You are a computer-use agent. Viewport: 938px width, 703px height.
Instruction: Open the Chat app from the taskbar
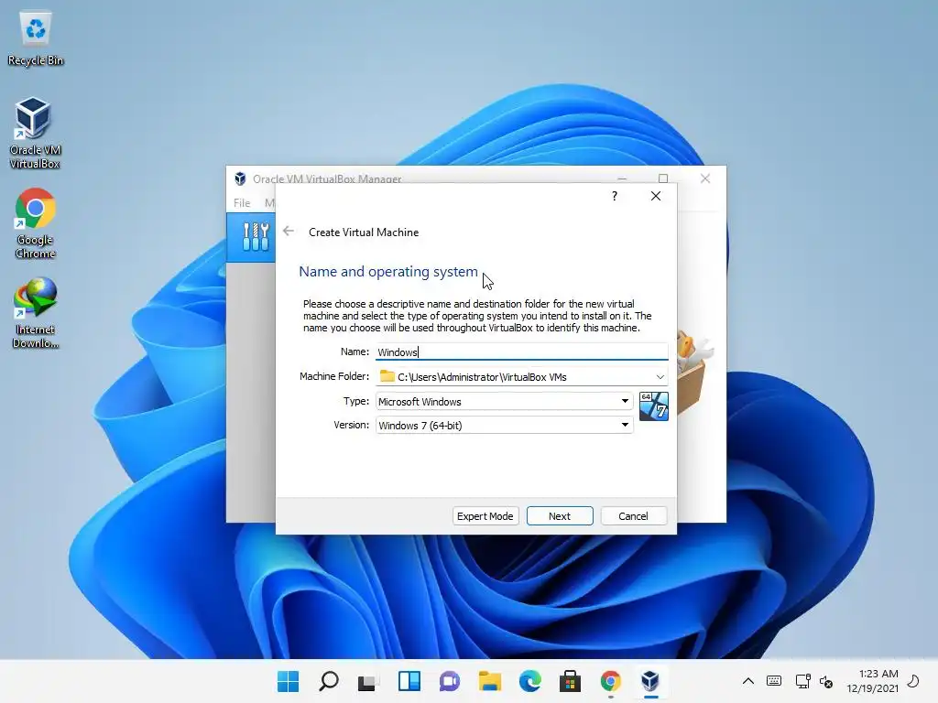[449, 681]
